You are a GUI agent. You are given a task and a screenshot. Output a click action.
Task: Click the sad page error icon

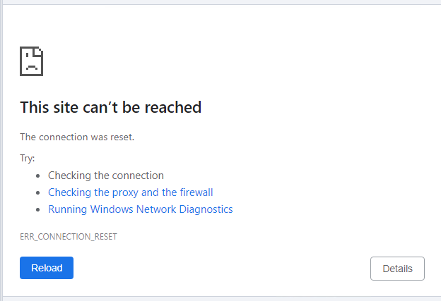(x=32, y=61)
